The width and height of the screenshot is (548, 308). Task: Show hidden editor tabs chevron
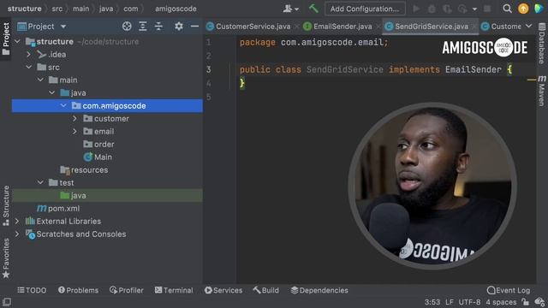tap(529, 27)
